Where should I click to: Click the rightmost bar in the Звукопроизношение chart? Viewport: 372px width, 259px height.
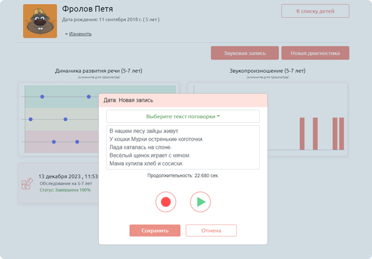(x=341, y=135)
